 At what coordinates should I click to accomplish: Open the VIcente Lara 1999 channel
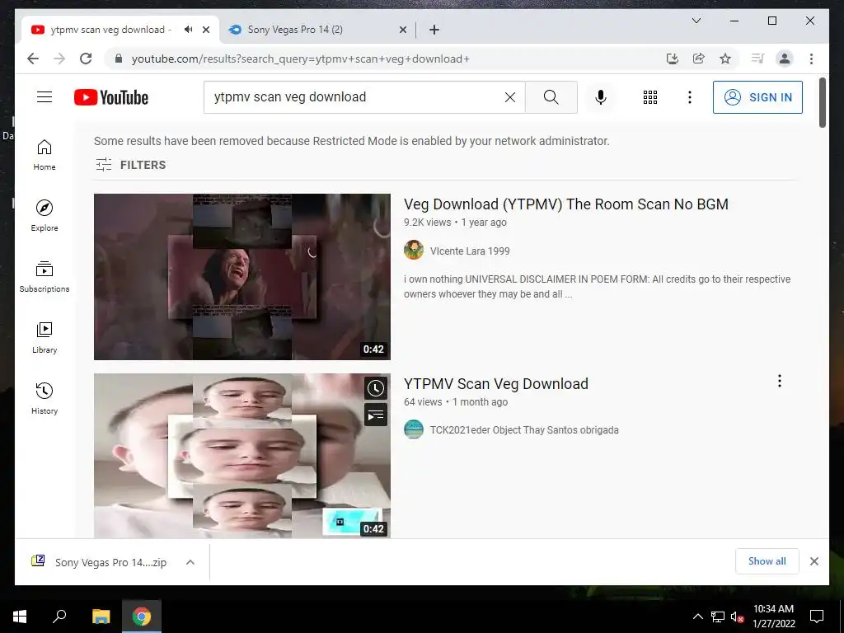click(469, 251)
